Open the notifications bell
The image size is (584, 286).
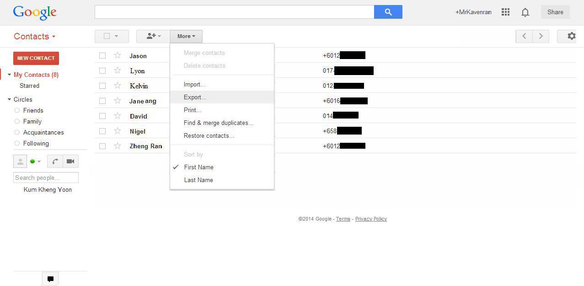coord(525,12)
